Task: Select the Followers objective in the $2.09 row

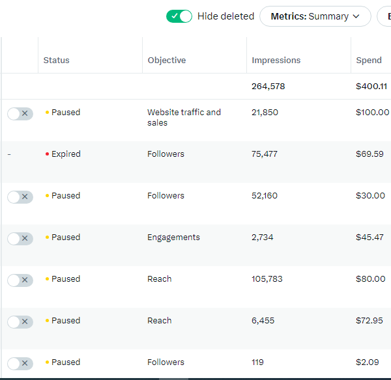Action: coord(166,362)
